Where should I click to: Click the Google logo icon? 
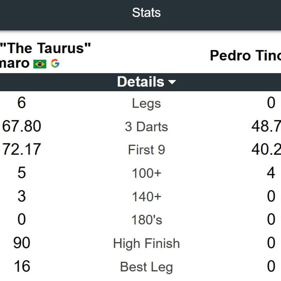point(55,63)
